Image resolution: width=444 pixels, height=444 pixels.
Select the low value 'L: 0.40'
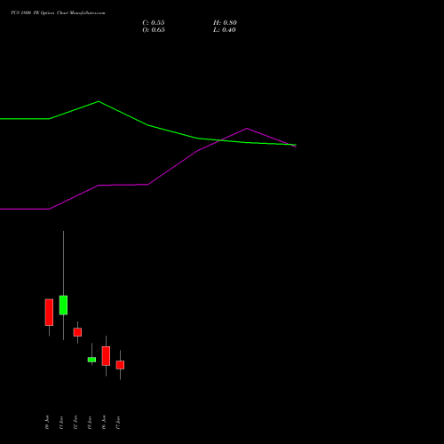(x=225, y=30)
